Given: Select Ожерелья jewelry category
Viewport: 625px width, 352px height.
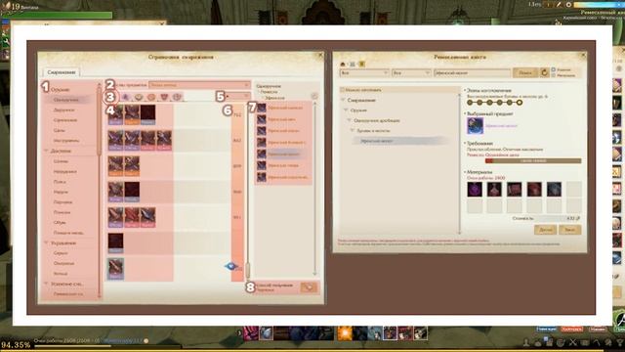Looking at the screenshot, I should [63, 263].
